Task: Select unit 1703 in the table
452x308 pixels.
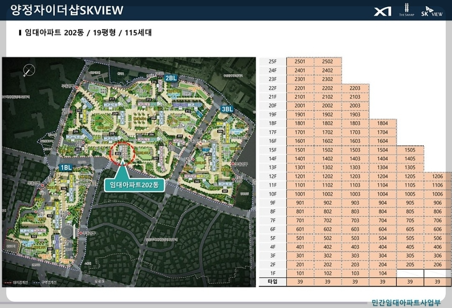Action: (355, 132)
